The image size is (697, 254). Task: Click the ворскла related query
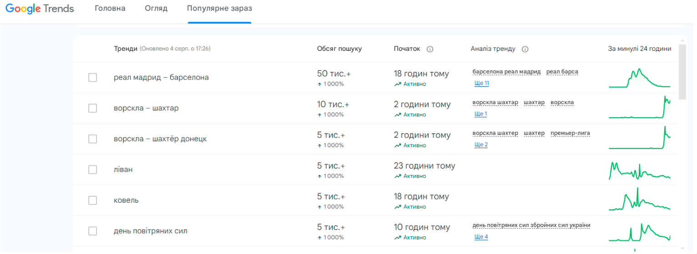(562, 103)
